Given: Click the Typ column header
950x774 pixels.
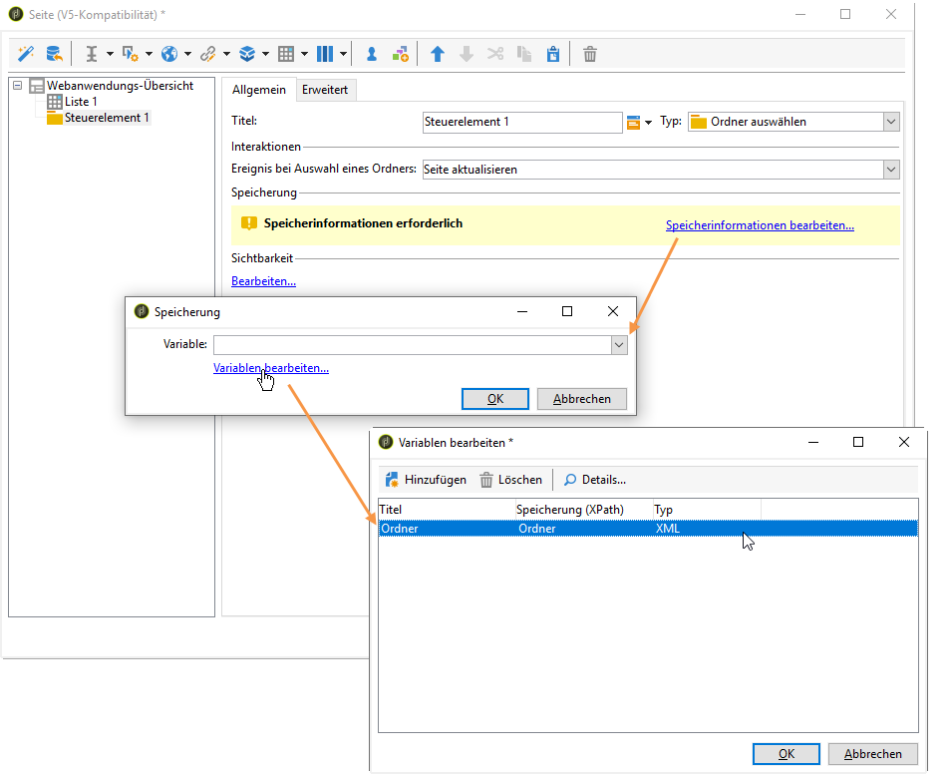Looking at the screenshot, I should point(707,510).
